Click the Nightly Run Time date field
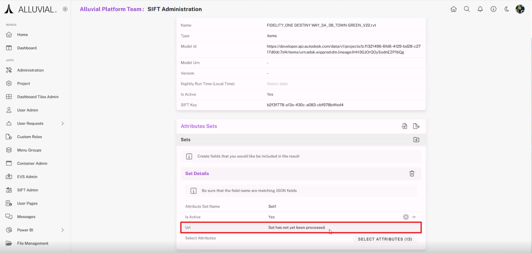The width and height of the screenshot is (532, 253). point(277,84)
